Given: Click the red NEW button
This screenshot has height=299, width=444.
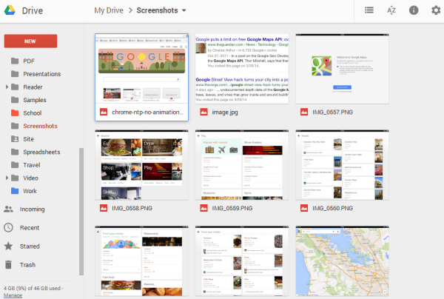Looking at the screenshot, I should (x=30, y=41).
